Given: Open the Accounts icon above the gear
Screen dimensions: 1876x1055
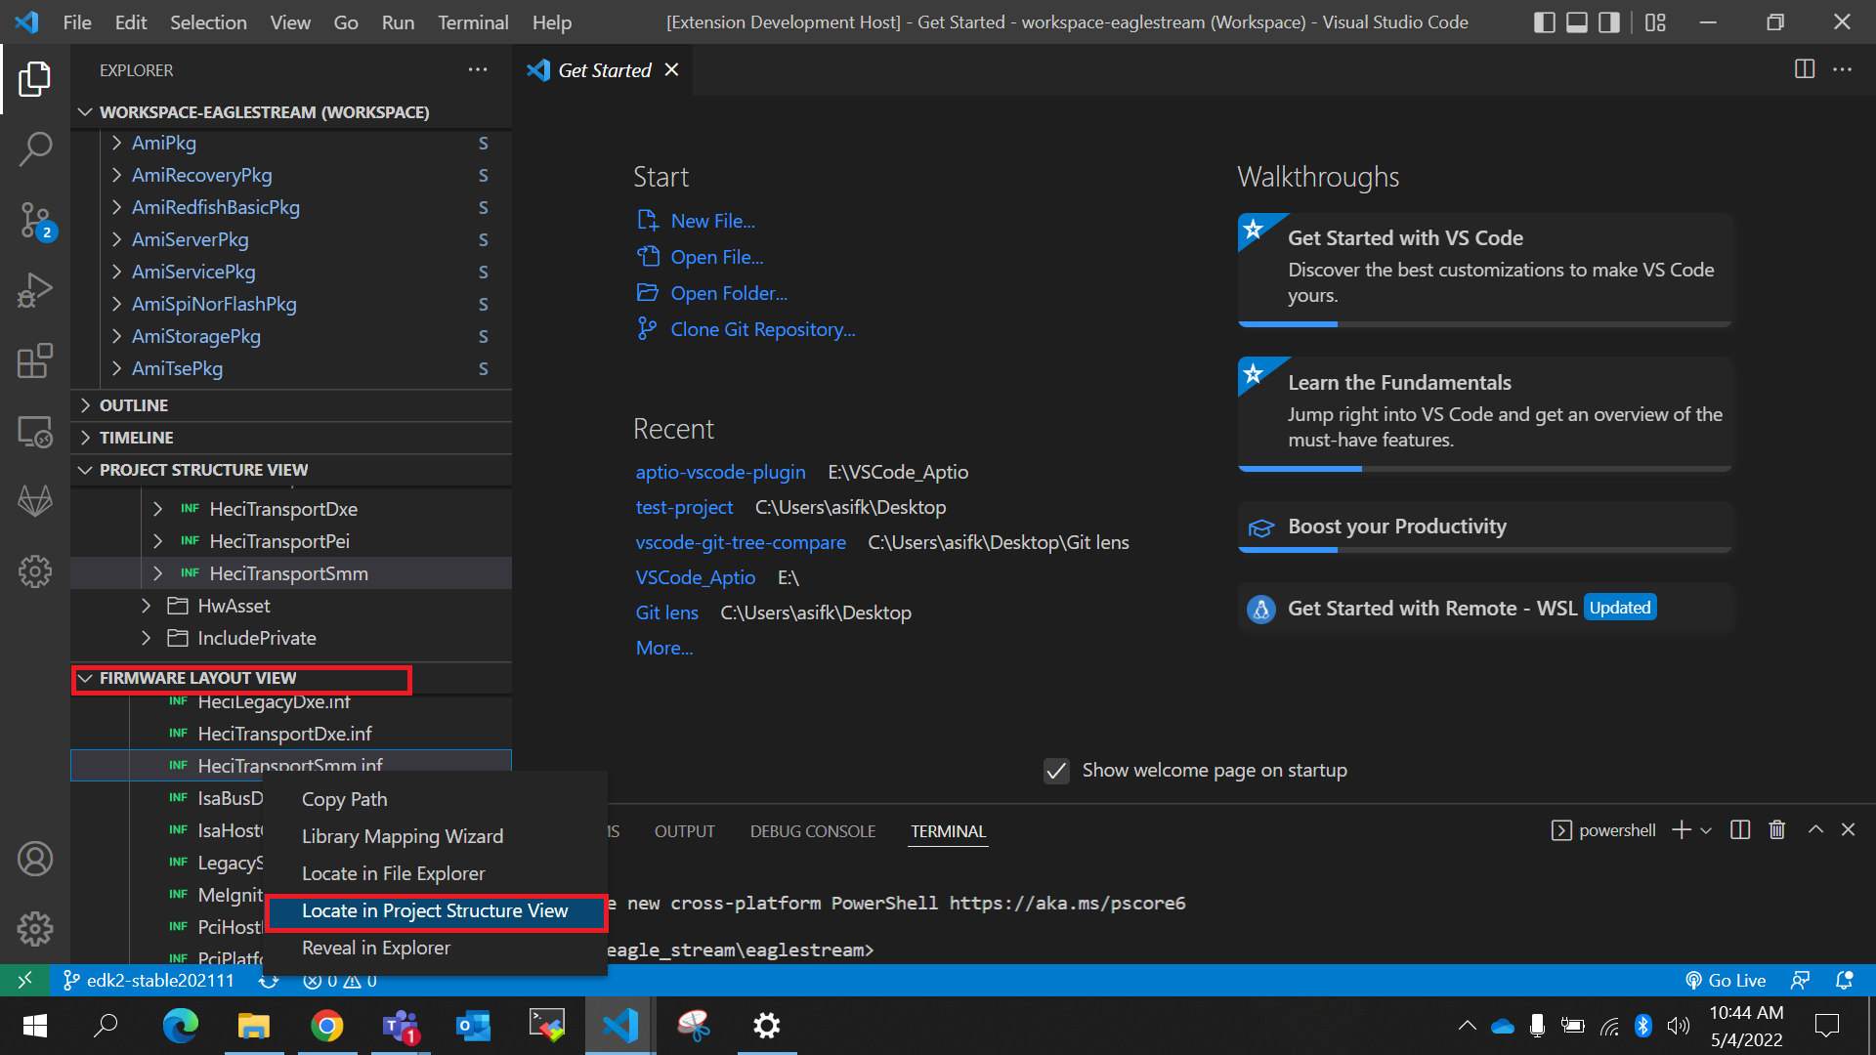Looking at the screenshot, I should pos(35,859).
